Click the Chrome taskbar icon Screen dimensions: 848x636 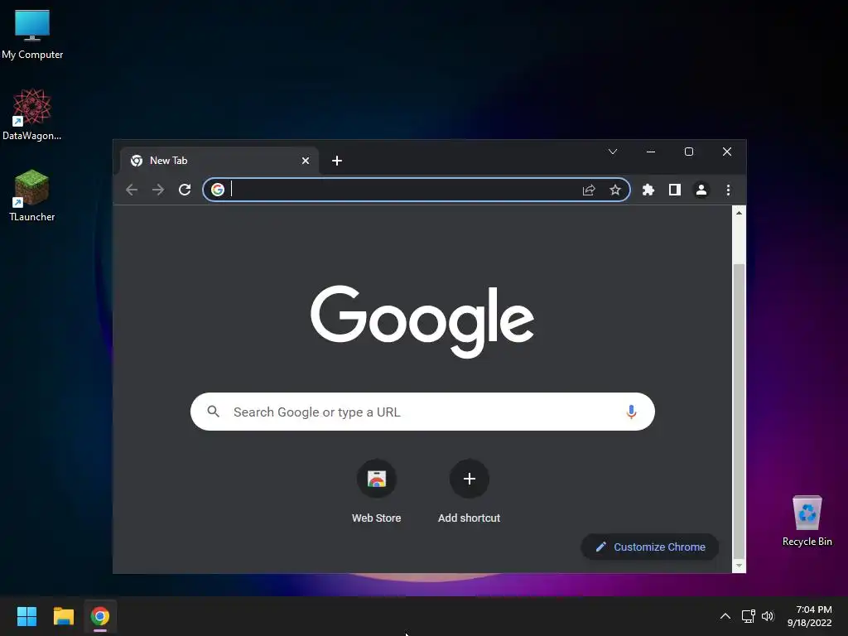100,616
